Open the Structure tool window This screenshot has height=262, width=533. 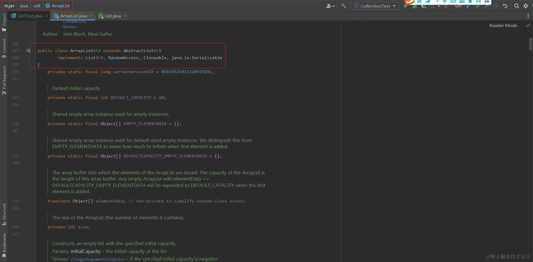[4, 214]
